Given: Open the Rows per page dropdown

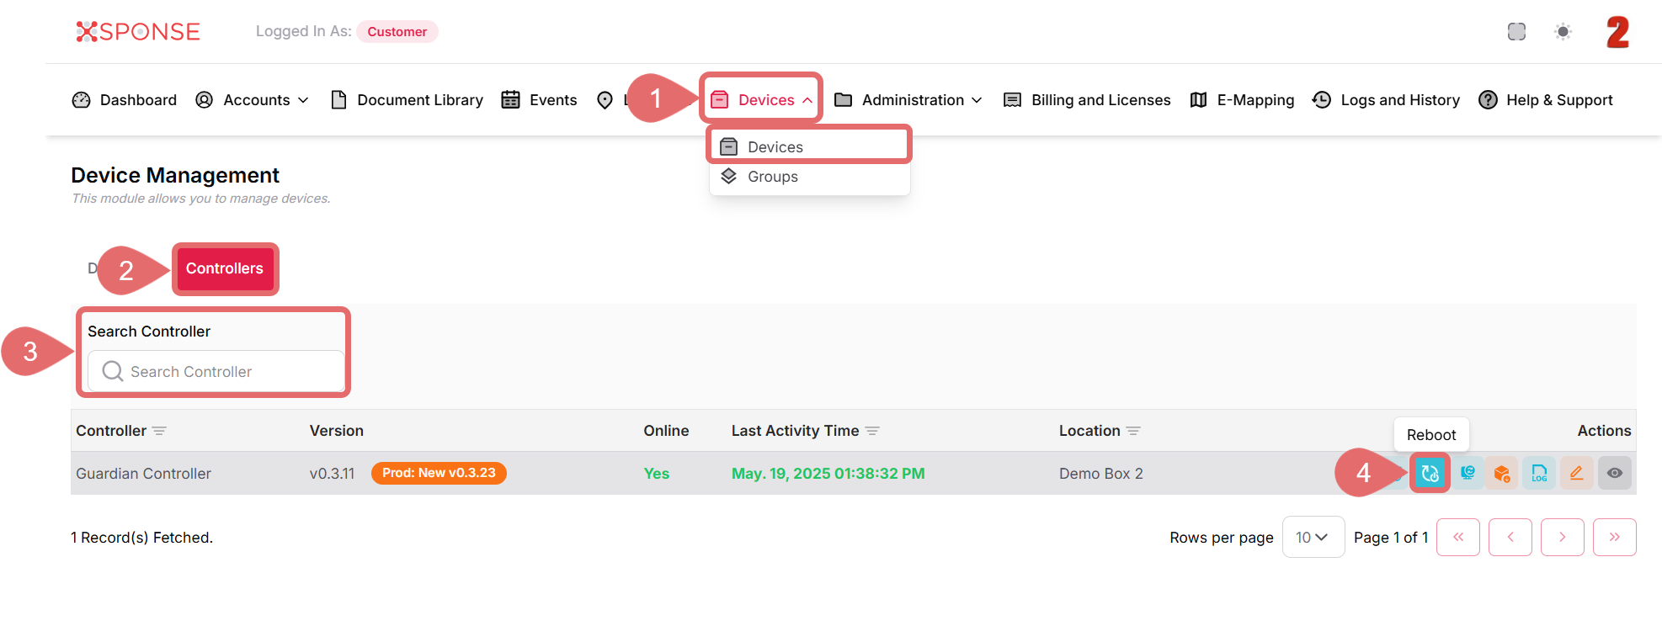Looking at the screenshot, I should click(x=1312, y=537).
